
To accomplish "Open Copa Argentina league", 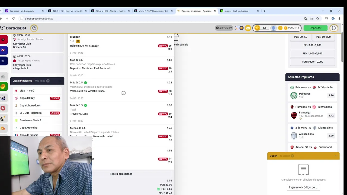I will tap(37, 128).
